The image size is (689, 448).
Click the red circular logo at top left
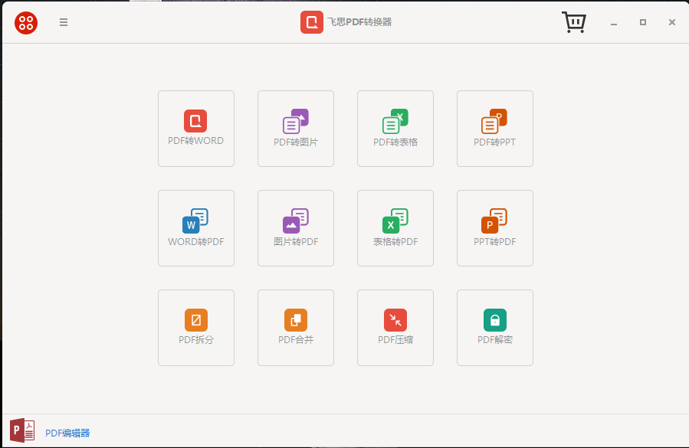click(x=26, y=22)
